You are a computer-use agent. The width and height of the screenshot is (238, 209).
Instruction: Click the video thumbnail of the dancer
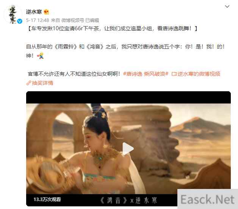[128, 149]
